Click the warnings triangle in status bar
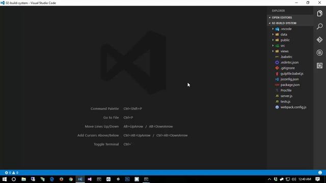The image size is (326, 183). tap(14, 173)
